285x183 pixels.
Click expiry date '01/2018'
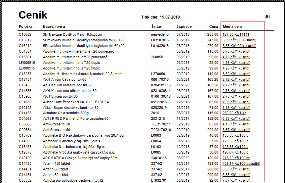click(183, 141)
